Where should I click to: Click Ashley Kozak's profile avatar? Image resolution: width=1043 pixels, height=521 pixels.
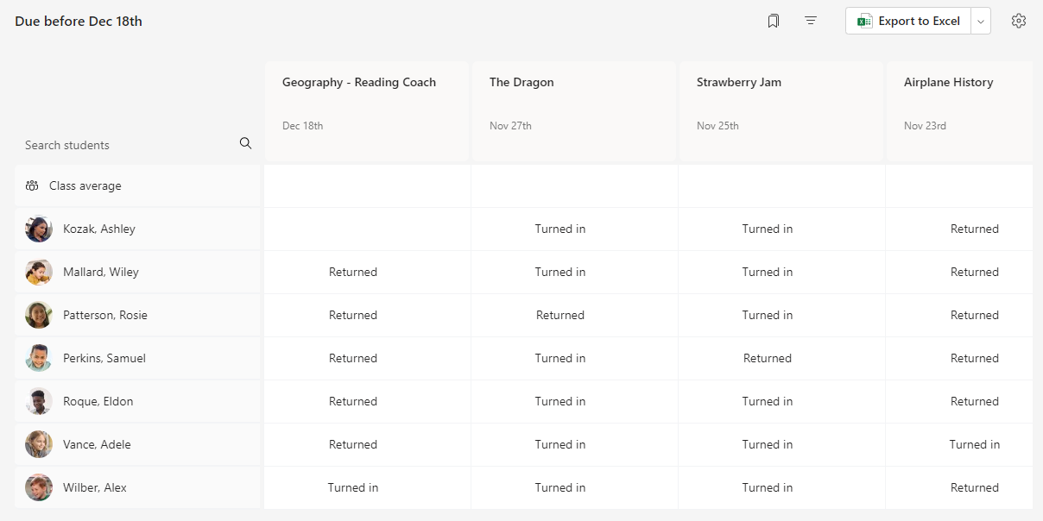point(39,229)
